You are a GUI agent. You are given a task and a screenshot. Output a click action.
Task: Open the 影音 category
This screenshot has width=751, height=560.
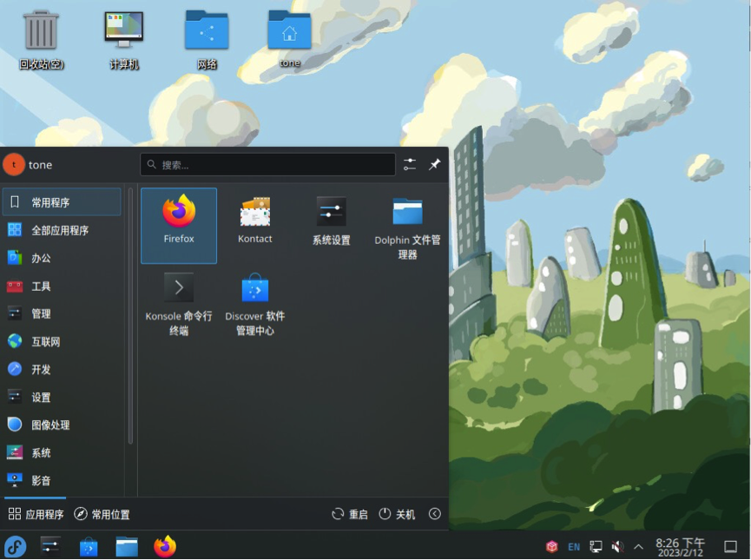(x=63, y=480)
